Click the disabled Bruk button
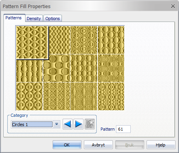The height and width of the screenshot is (153, 179). coord(130,145)
